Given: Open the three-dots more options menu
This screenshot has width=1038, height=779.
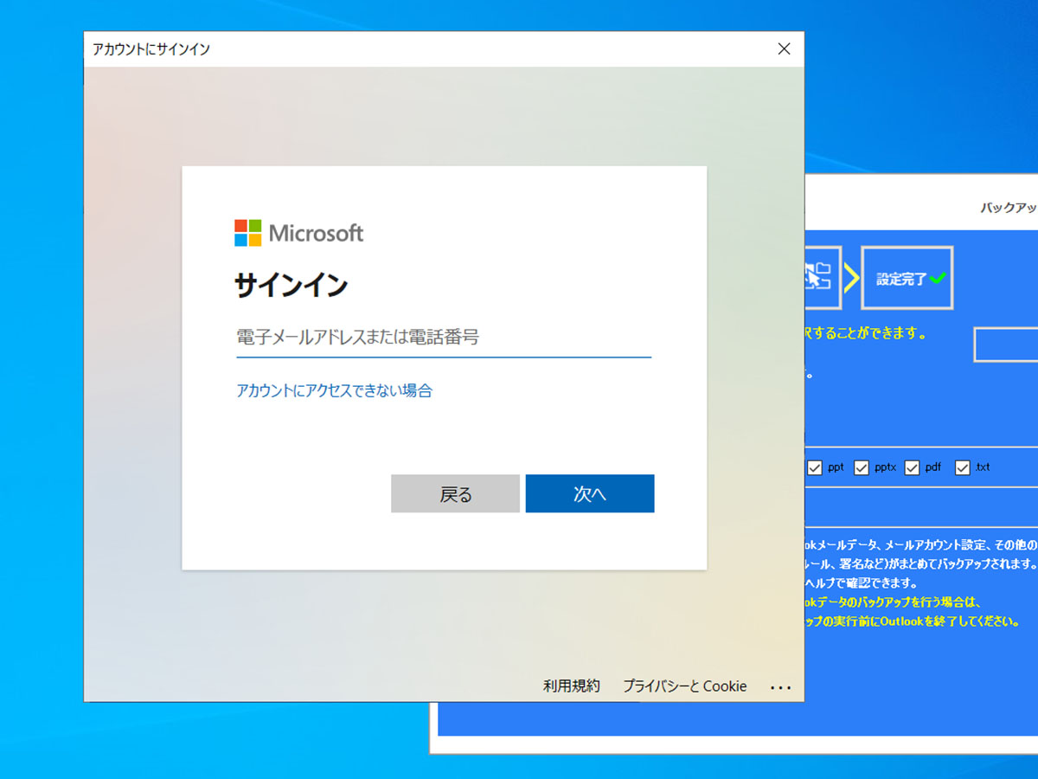Looking at the screenshot, I should tap(780, 687).
